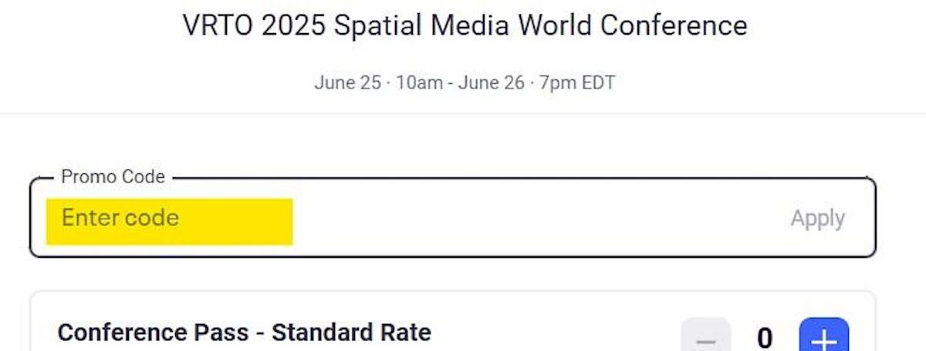Image resolution: width=926 pixels, height=351 pixels.
Task: Decrease Conference Pass ticket quantity
Action: [x=705, y=337]
